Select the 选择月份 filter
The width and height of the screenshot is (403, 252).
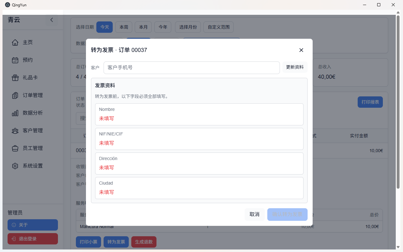[x=188, y=27]
